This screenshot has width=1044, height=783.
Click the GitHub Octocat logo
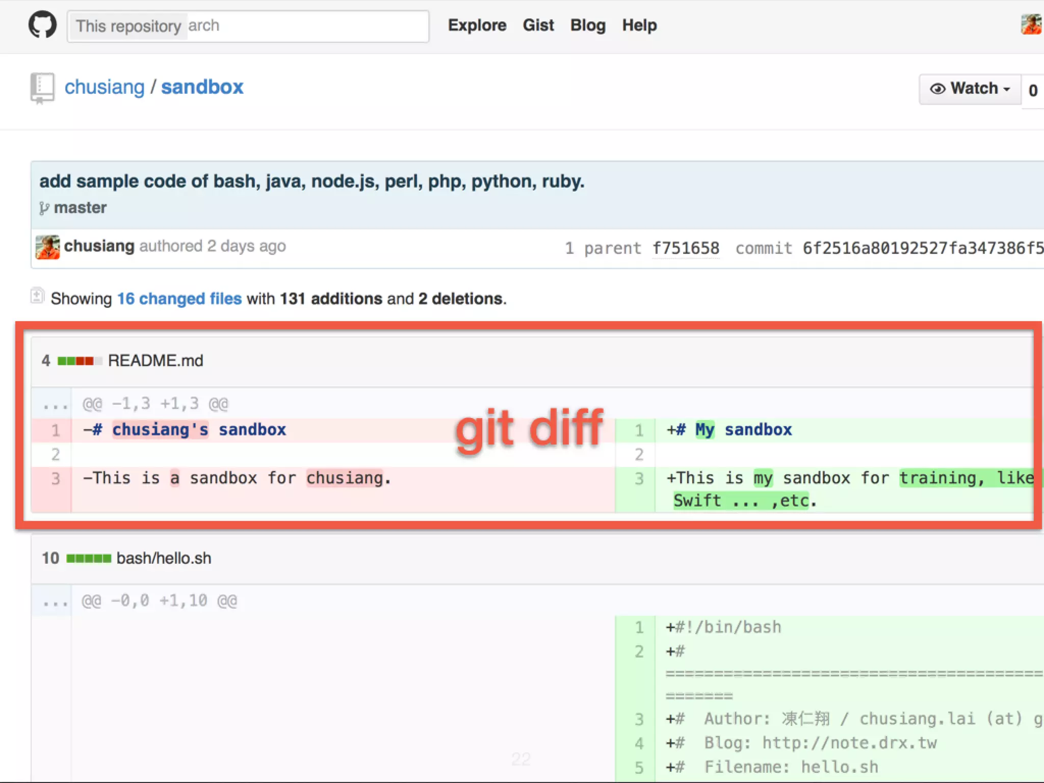[42, 25]
